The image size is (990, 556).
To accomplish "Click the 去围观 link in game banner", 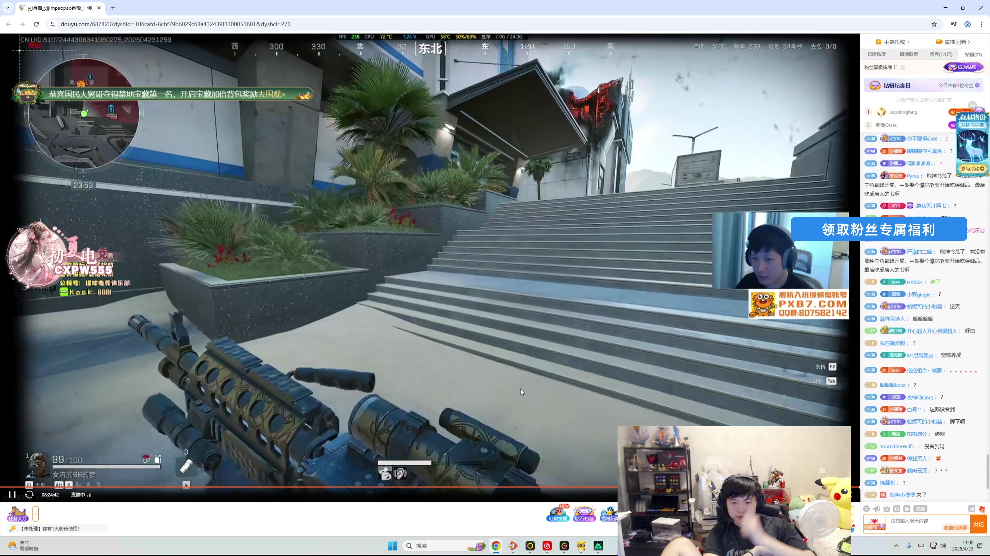I will point(272,94).
